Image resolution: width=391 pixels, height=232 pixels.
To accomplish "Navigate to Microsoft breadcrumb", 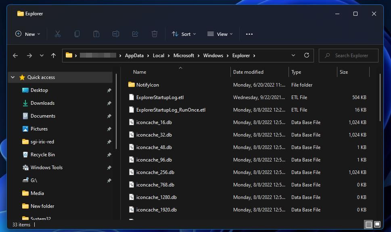I will 184,56.
